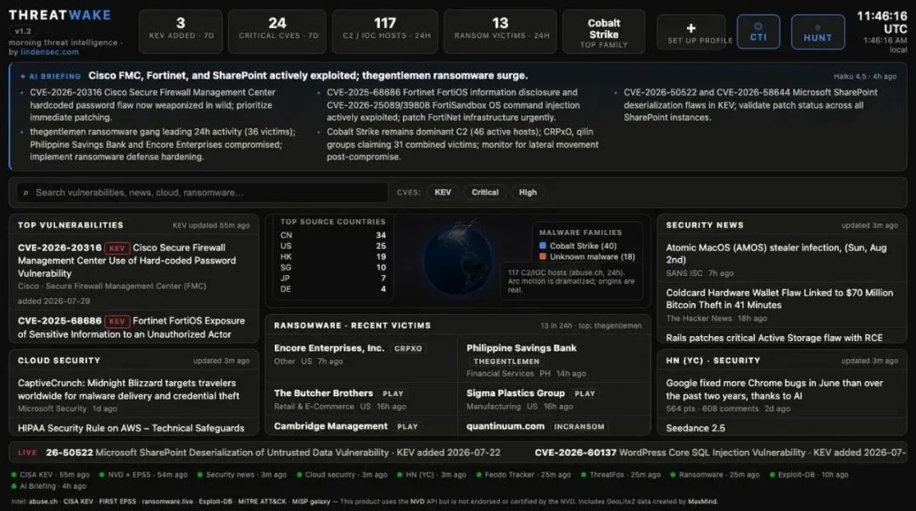This screenshot has width=916, height=511.
Task: Click the KEV badge next to CVE-2025-68686
Action: click(117, 321)
